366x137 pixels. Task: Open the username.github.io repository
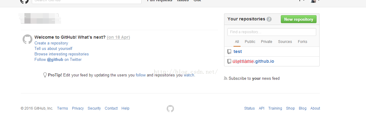[253, 61]
